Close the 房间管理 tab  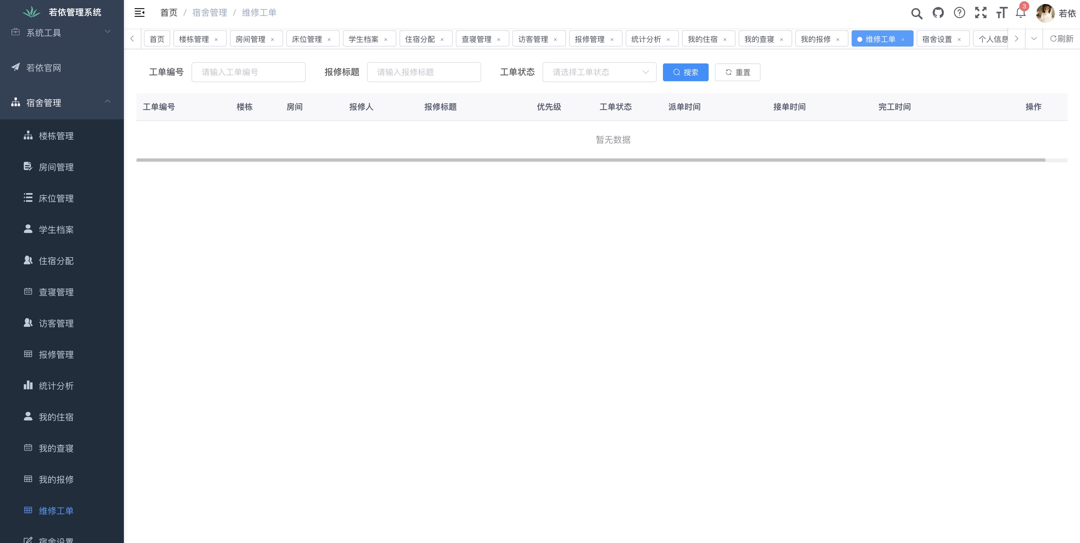point(273,39)
